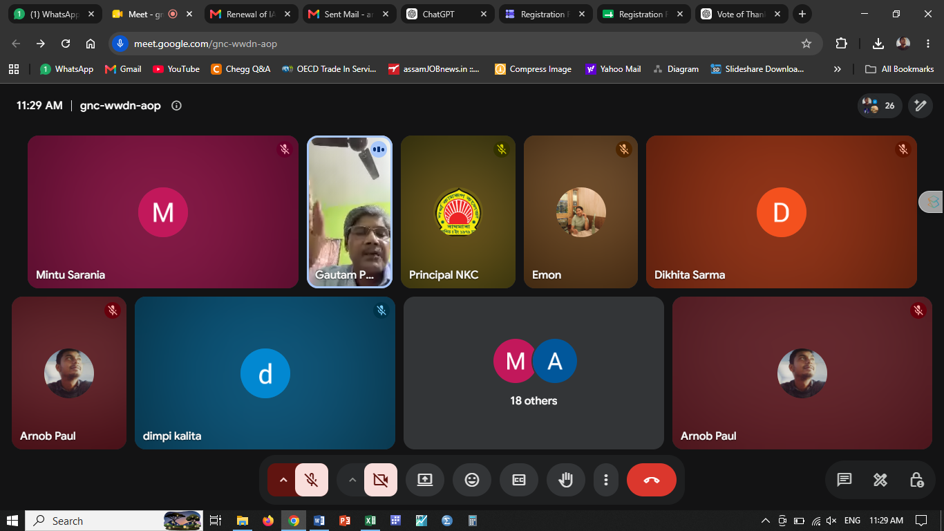Open host controls lock icon

tap(916, 480)
